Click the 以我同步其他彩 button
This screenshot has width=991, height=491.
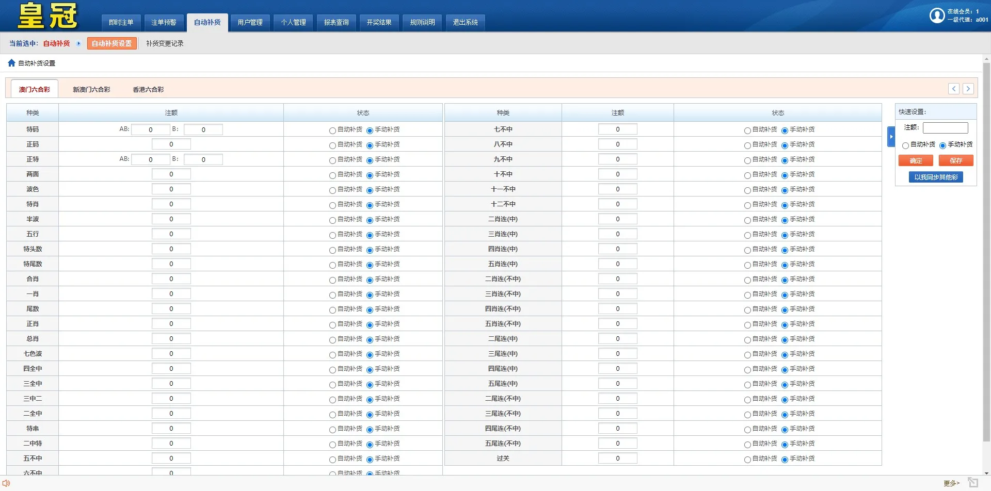[x=935, y=177]
